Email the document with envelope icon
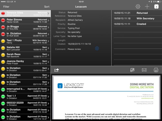 [144, 70]
